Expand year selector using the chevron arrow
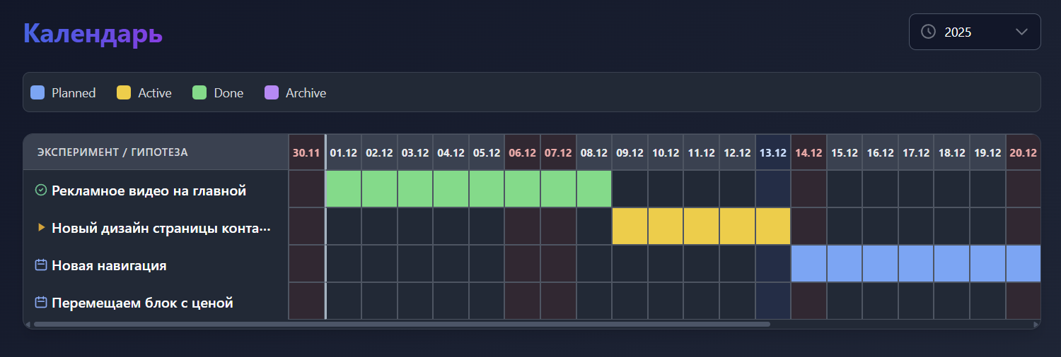Image resolution: width=1061 pixels, height=357 pixels. 1021,32
